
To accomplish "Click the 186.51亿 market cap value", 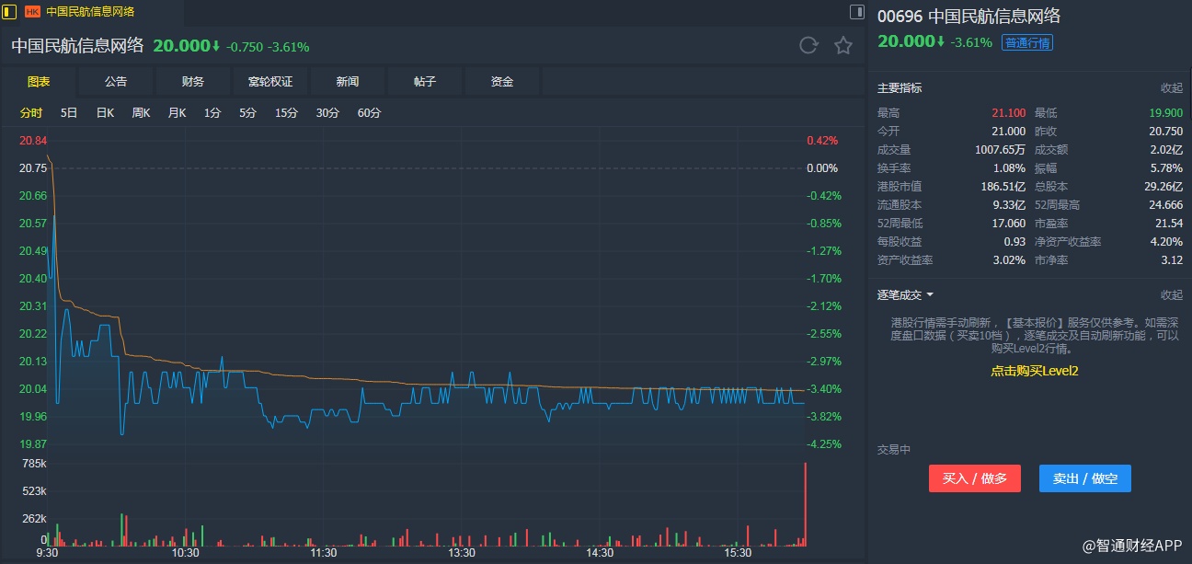I will point(1003,187).
